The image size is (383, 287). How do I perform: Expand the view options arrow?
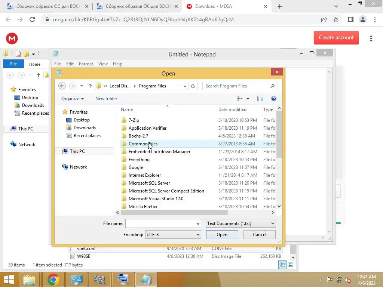[x=248, y=99]
